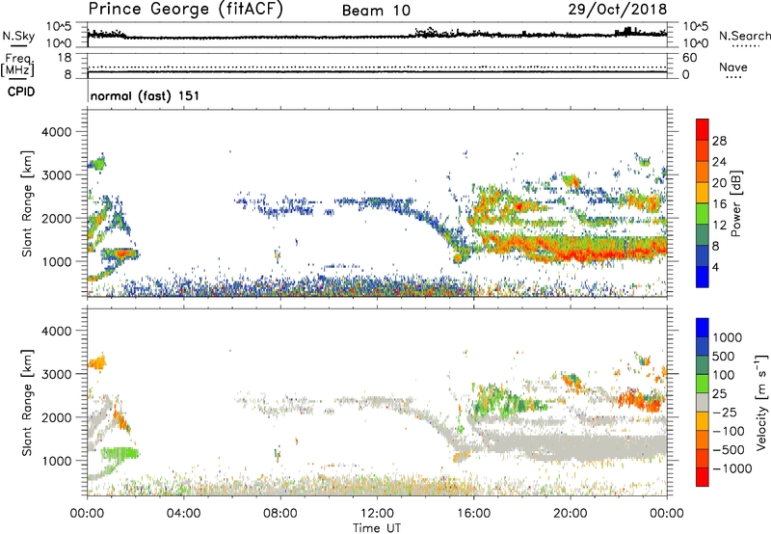Click the "500" tick on the Velocity colorbar
Viewport: 771px width, 534px height.
pyautogui.click(x=724, y=356)
